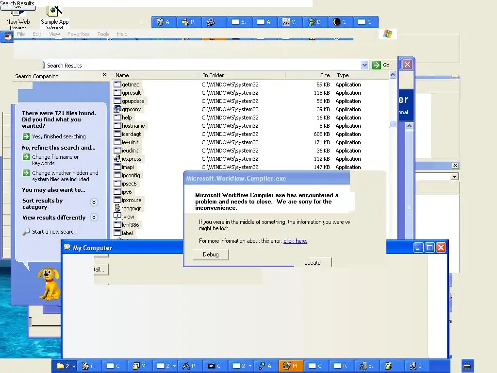
Task: Open dropdown arrow of folder group '2' taskbar button
Action: point(74,366)
